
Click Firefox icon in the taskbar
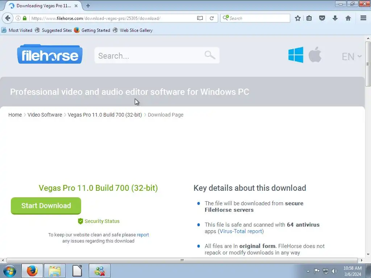click(x=32, y=271)
